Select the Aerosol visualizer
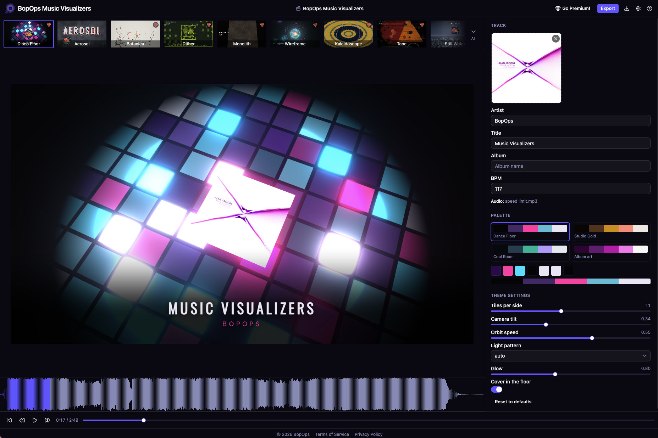The height and width of the screenshot is (438, 658). (82, 34)
